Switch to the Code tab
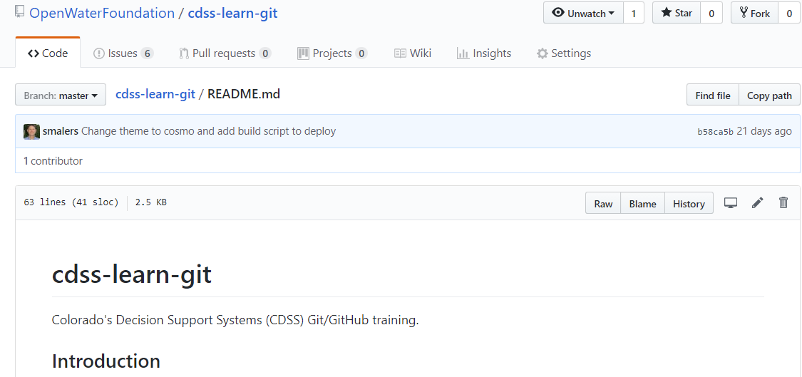Viewport: 802px width, 377px height. pyautogui.click(x=48, y=53)
